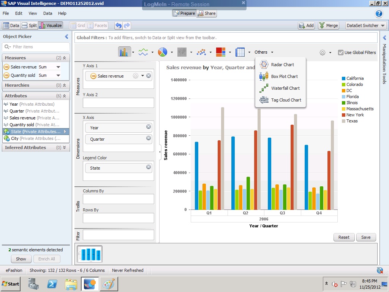Screen dimensions: 389x292
Task: Switch to Share mode
Action: (x=207, y=13)
